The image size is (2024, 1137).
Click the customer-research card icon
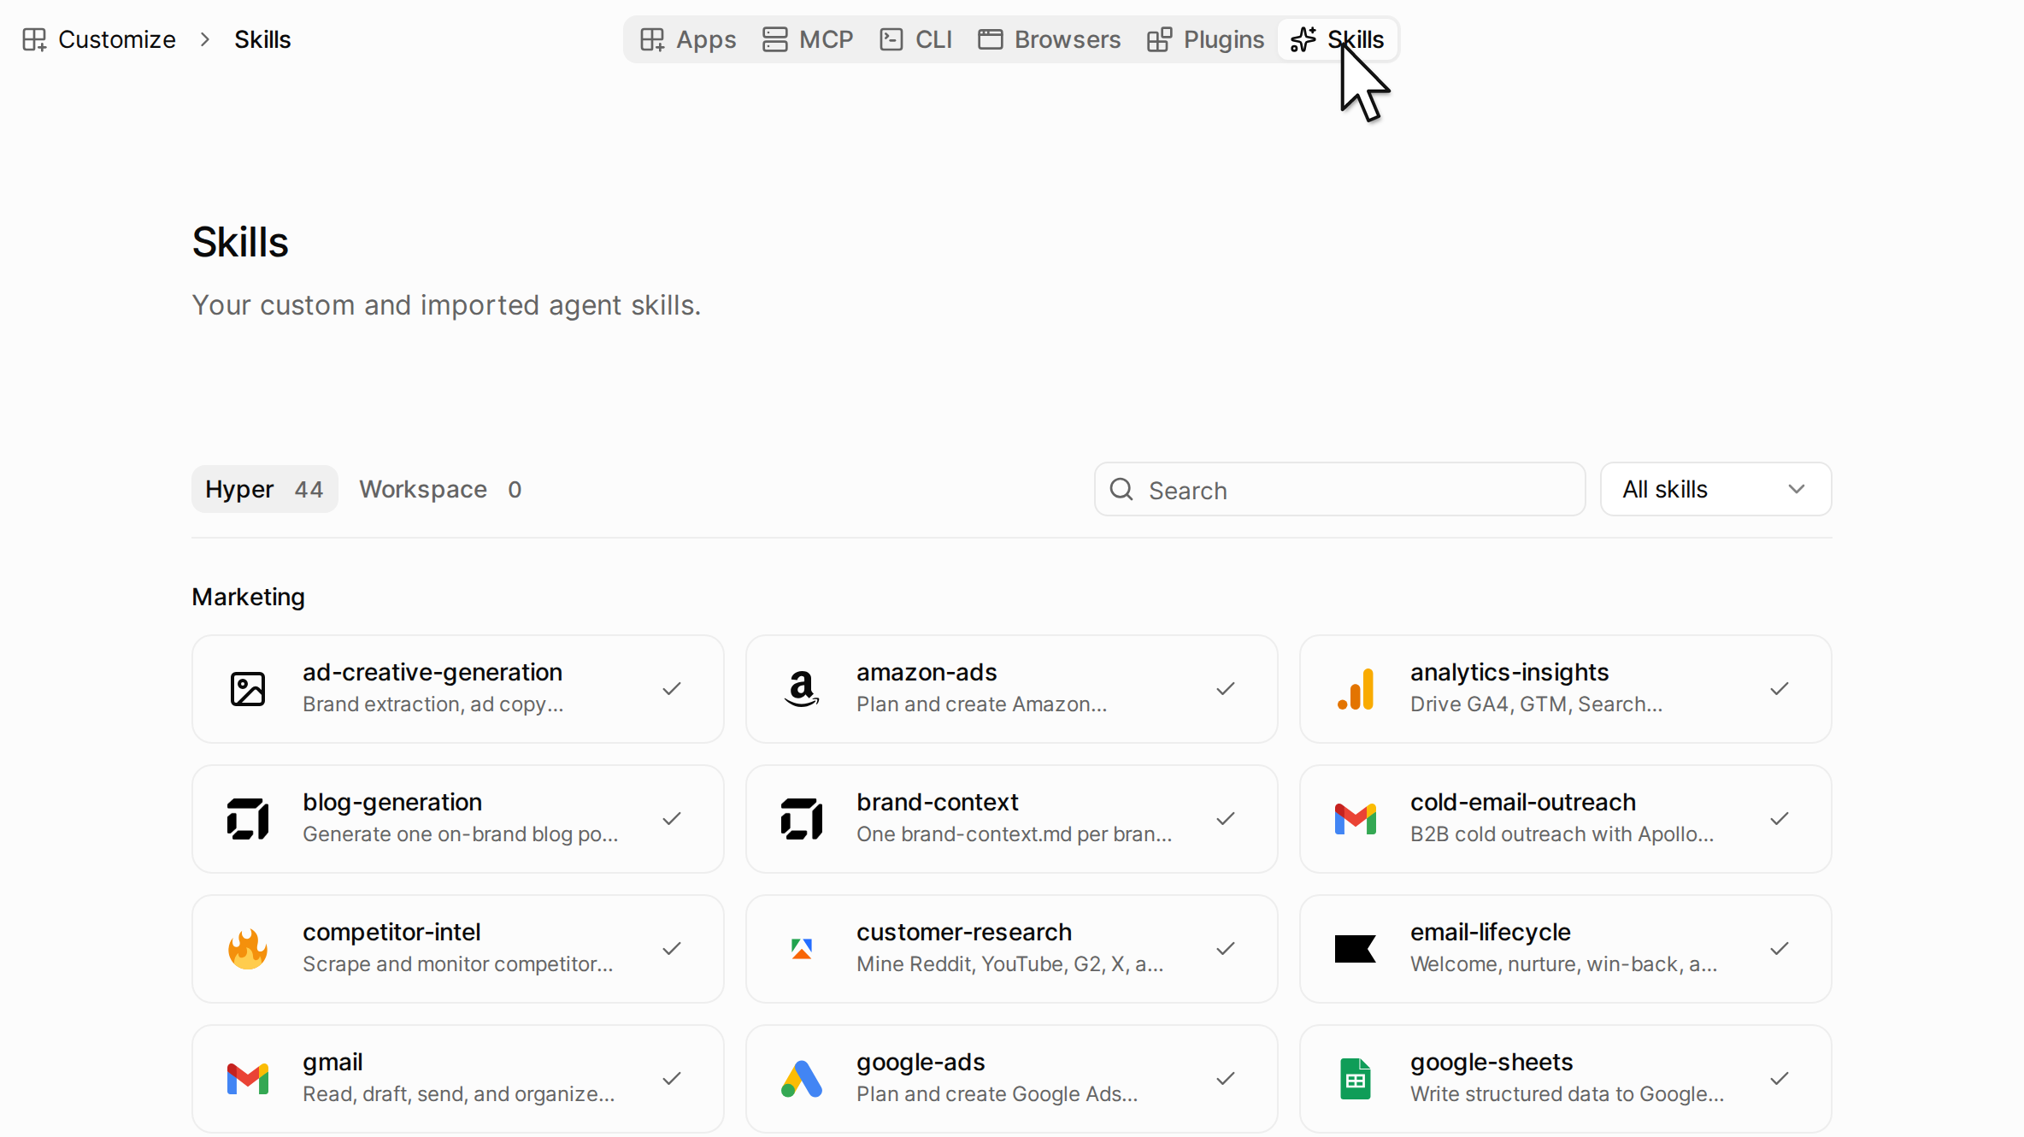(x=802, y=949)
